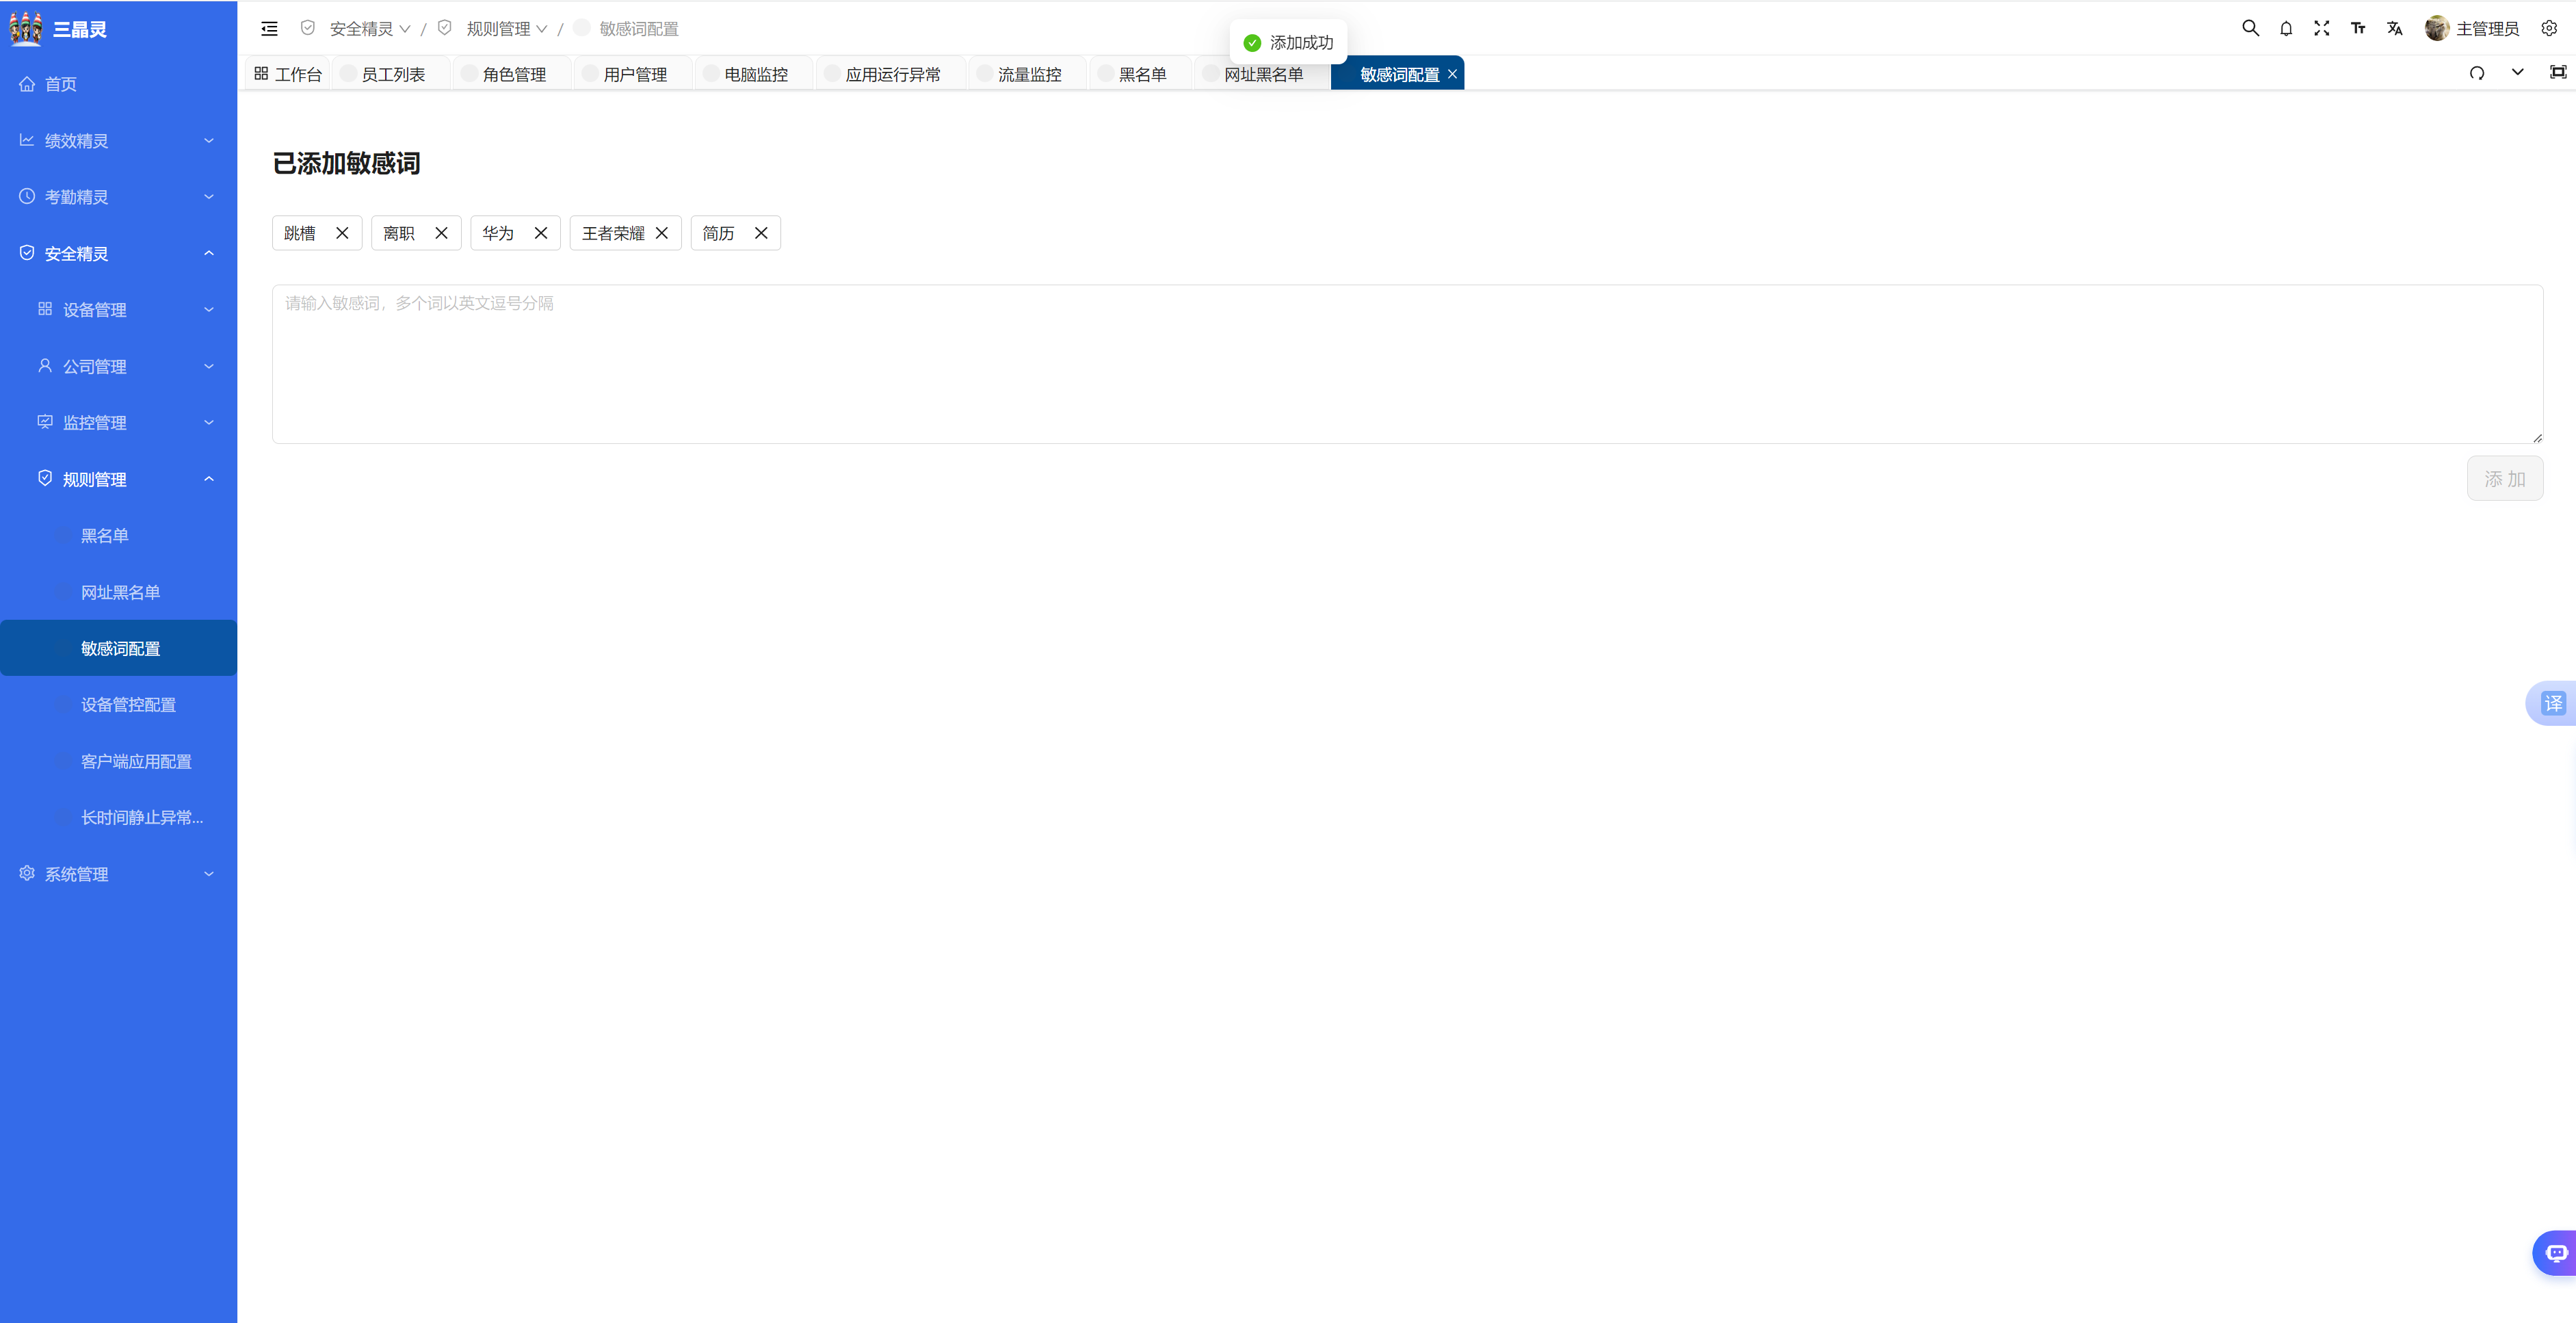2576x1323 pixels.
Task: Switch to 角色管理 tab
Action: click(x=513, y=74)
